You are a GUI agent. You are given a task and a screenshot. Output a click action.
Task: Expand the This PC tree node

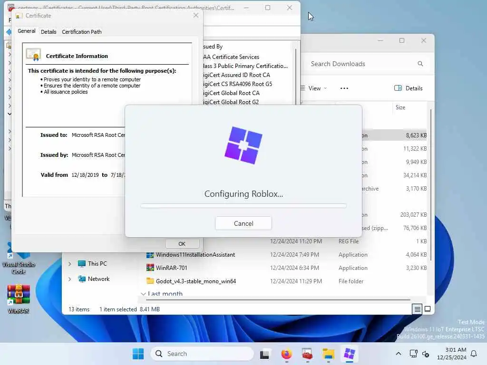[70, 264]
